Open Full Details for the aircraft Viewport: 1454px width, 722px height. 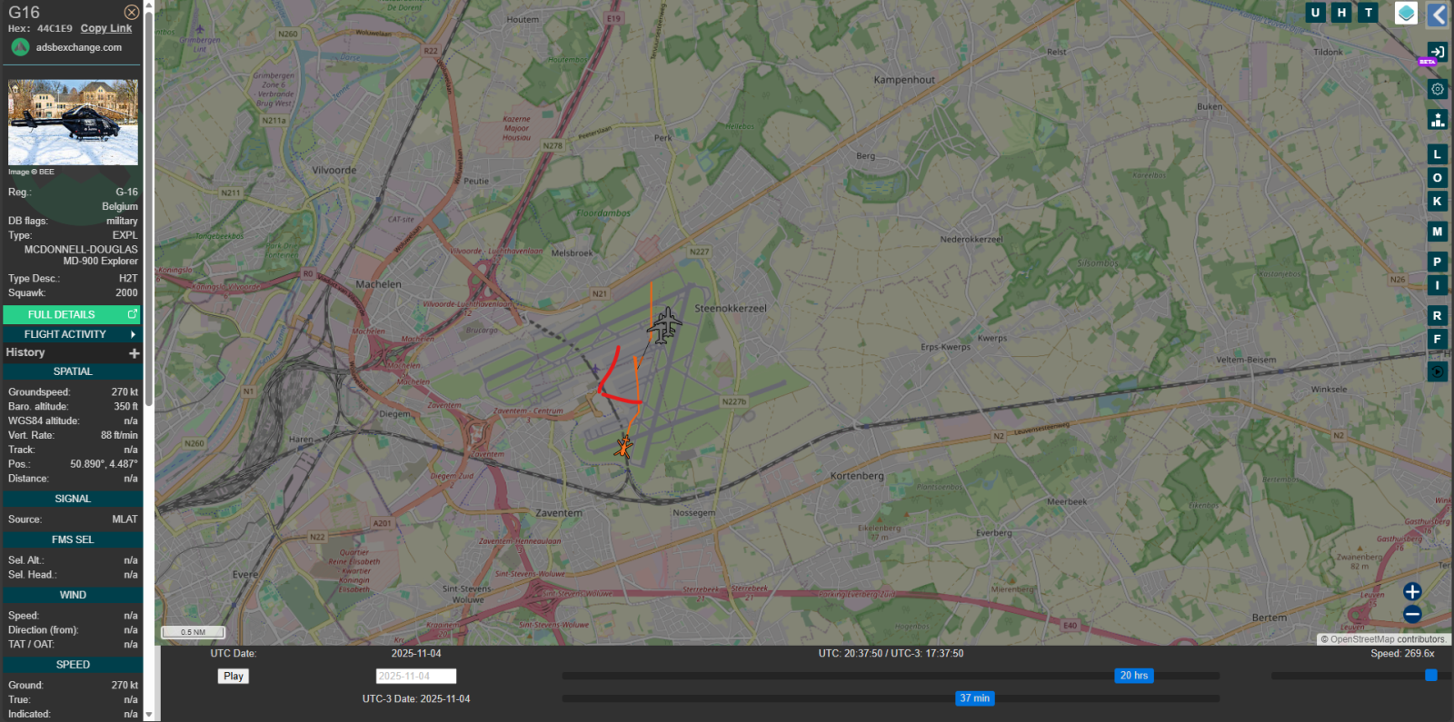point(72,314)
